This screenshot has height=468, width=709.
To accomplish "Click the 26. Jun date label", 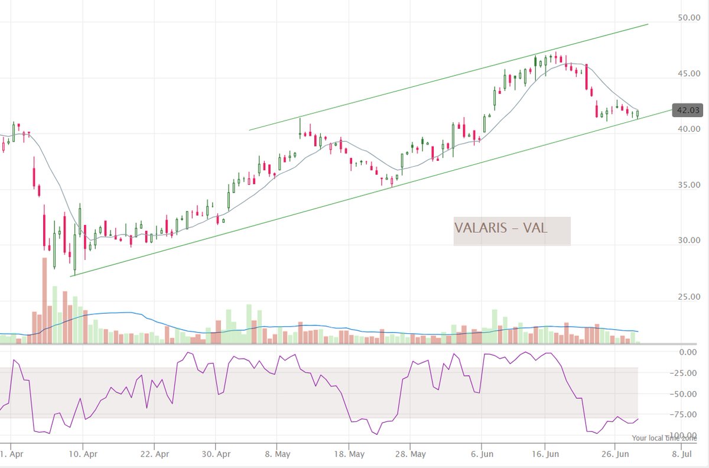I will 614,455.
